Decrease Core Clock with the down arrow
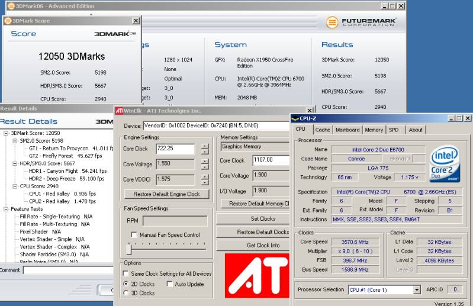473x306 pixels. coord(205,152)
